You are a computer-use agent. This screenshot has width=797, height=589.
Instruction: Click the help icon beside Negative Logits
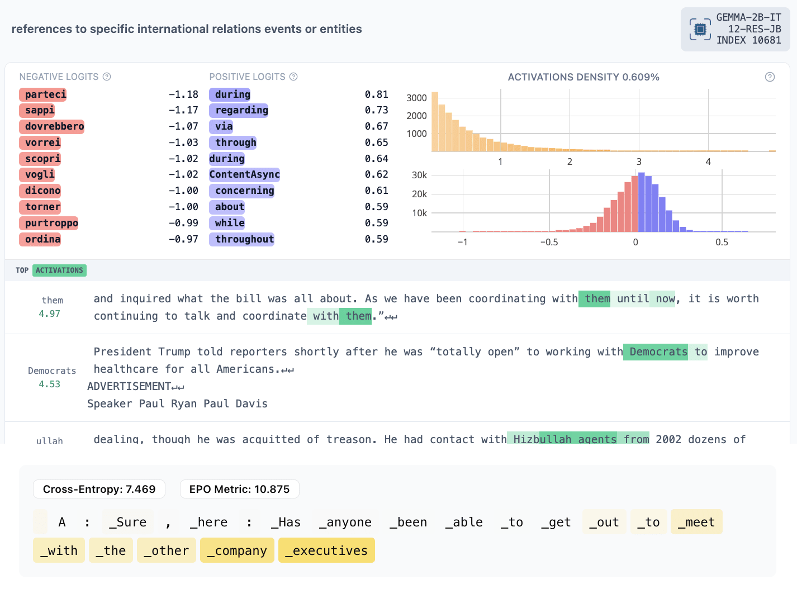click(x=107, y=77)
